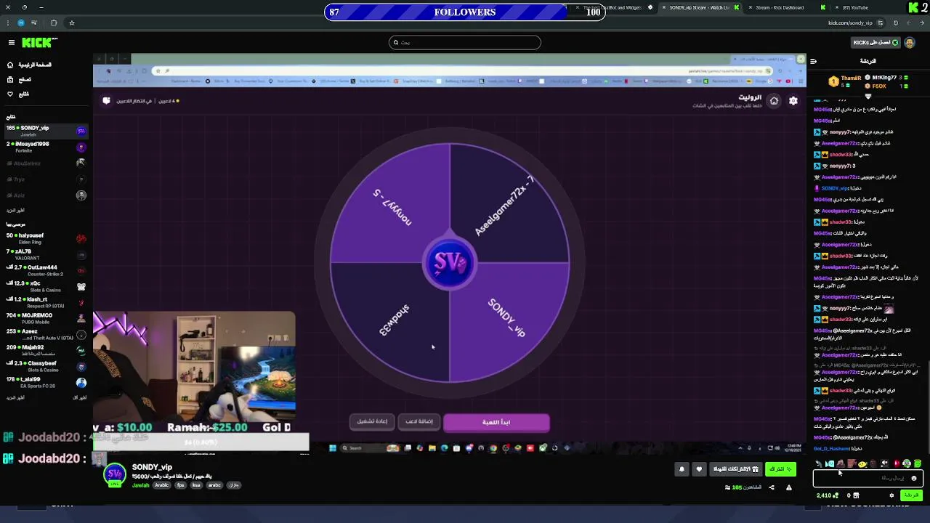Image resolution: width=930 pixels, height=523 pixels.
Task: Open the Following section with heart icon
Action: coord(18,94)
